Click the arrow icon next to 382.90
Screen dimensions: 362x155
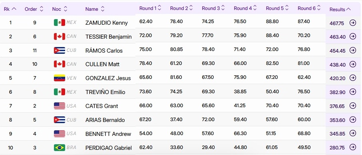tap(352, 92)
